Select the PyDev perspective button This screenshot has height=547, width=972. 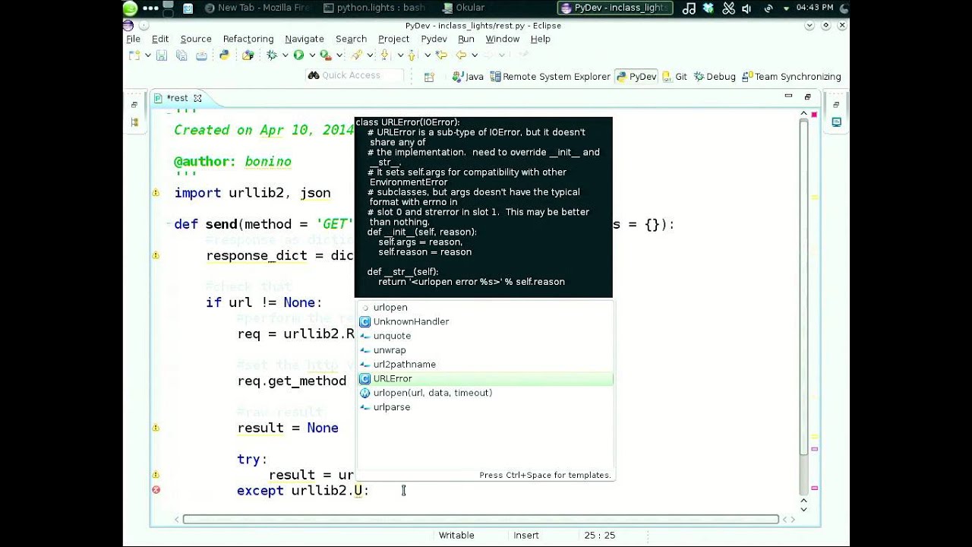click(636, 77)
